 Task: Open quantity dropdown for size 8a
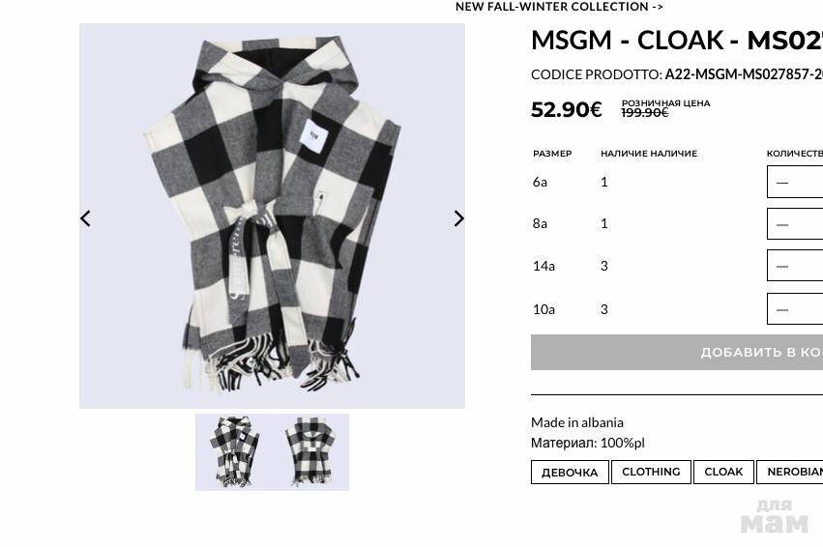[x=795, y=224]
